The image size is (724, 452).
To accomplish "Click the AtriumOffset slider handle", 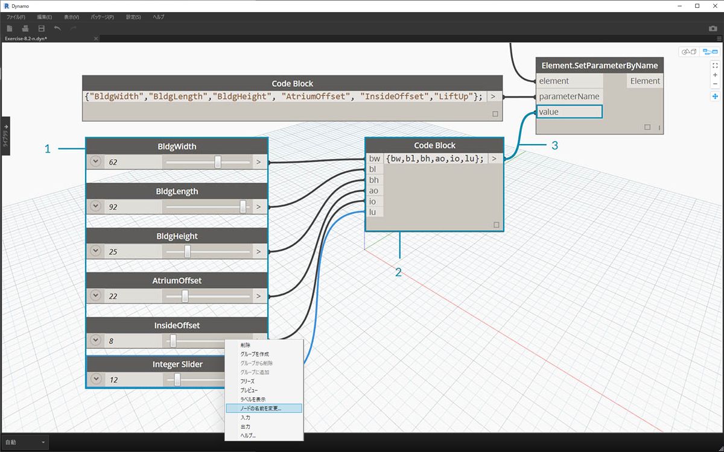I will tap(185, 295).
